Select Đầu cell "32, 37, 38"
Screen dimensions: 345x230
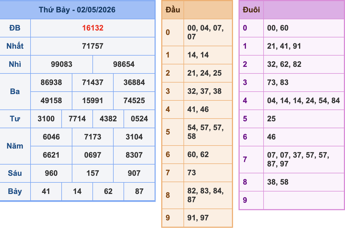point(208,91)
